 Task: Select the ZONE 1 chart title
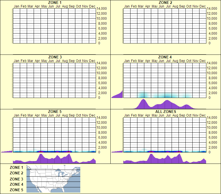(54, 2)
